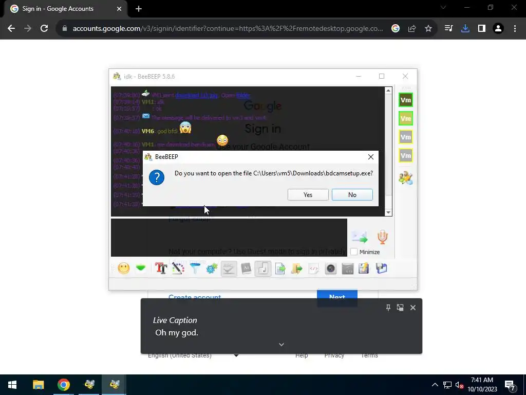The image size is (526, 395).
Task: Open the emoticons smiley picker
Action: coord(124,268)
